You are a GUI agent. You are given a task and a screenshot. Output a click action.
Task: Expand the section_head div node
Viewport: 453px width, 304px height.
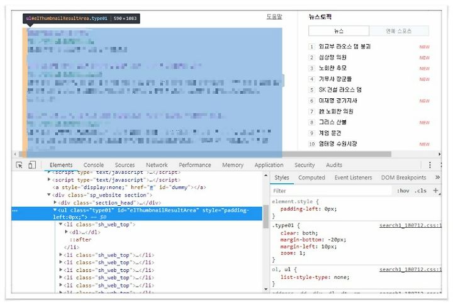[55, 202]
